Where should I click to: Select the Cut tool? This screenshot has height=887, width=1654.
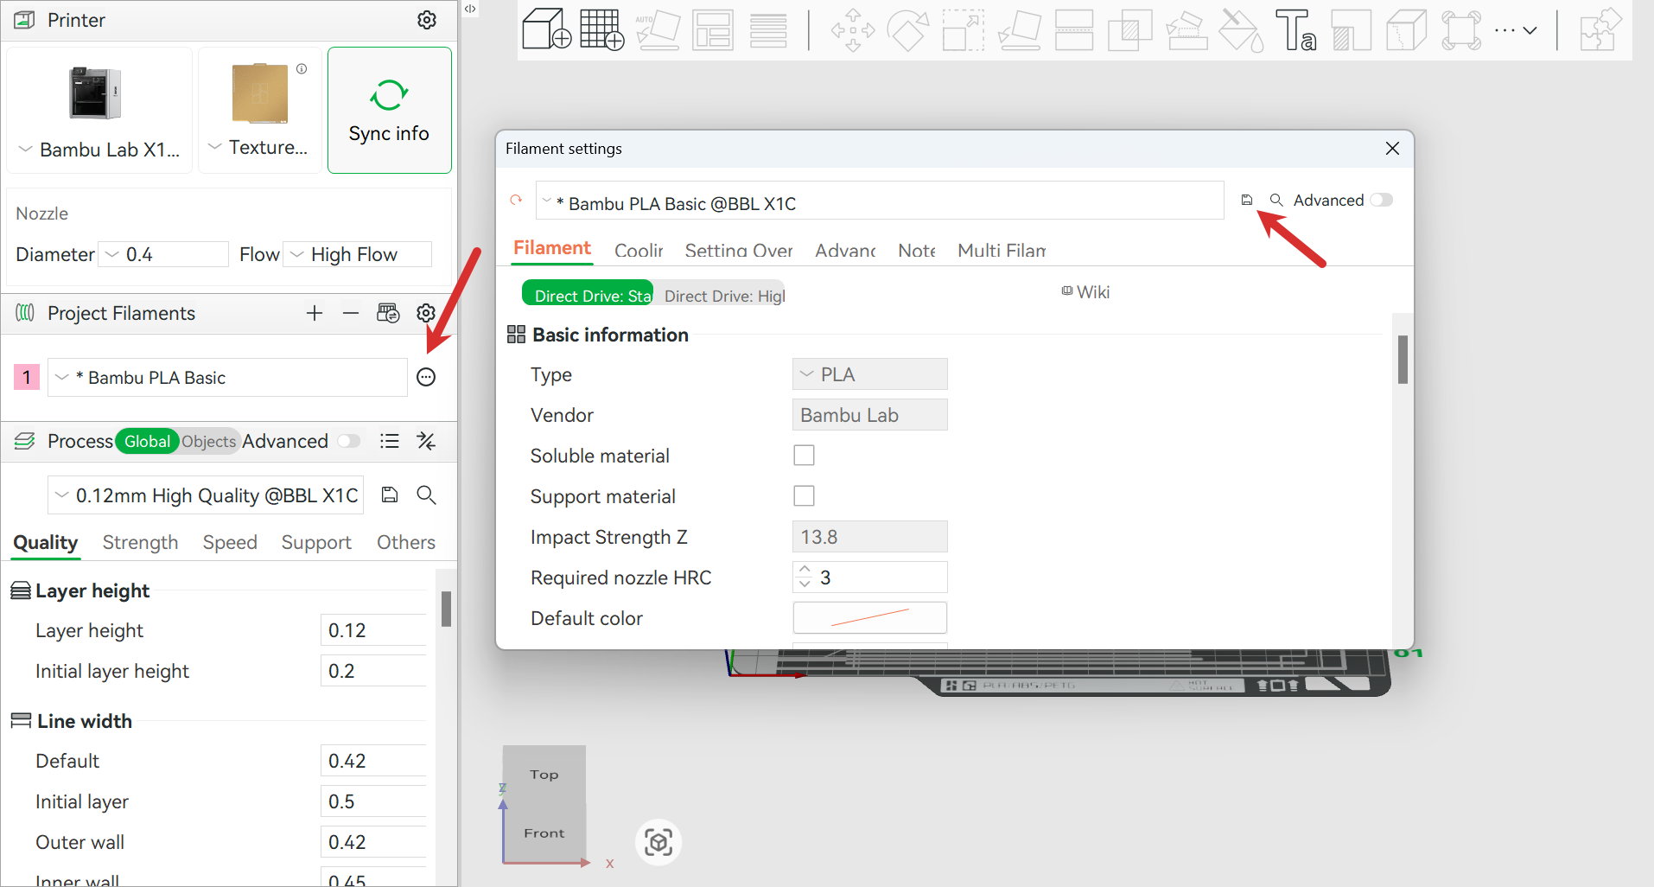(x=1074, y=29)
